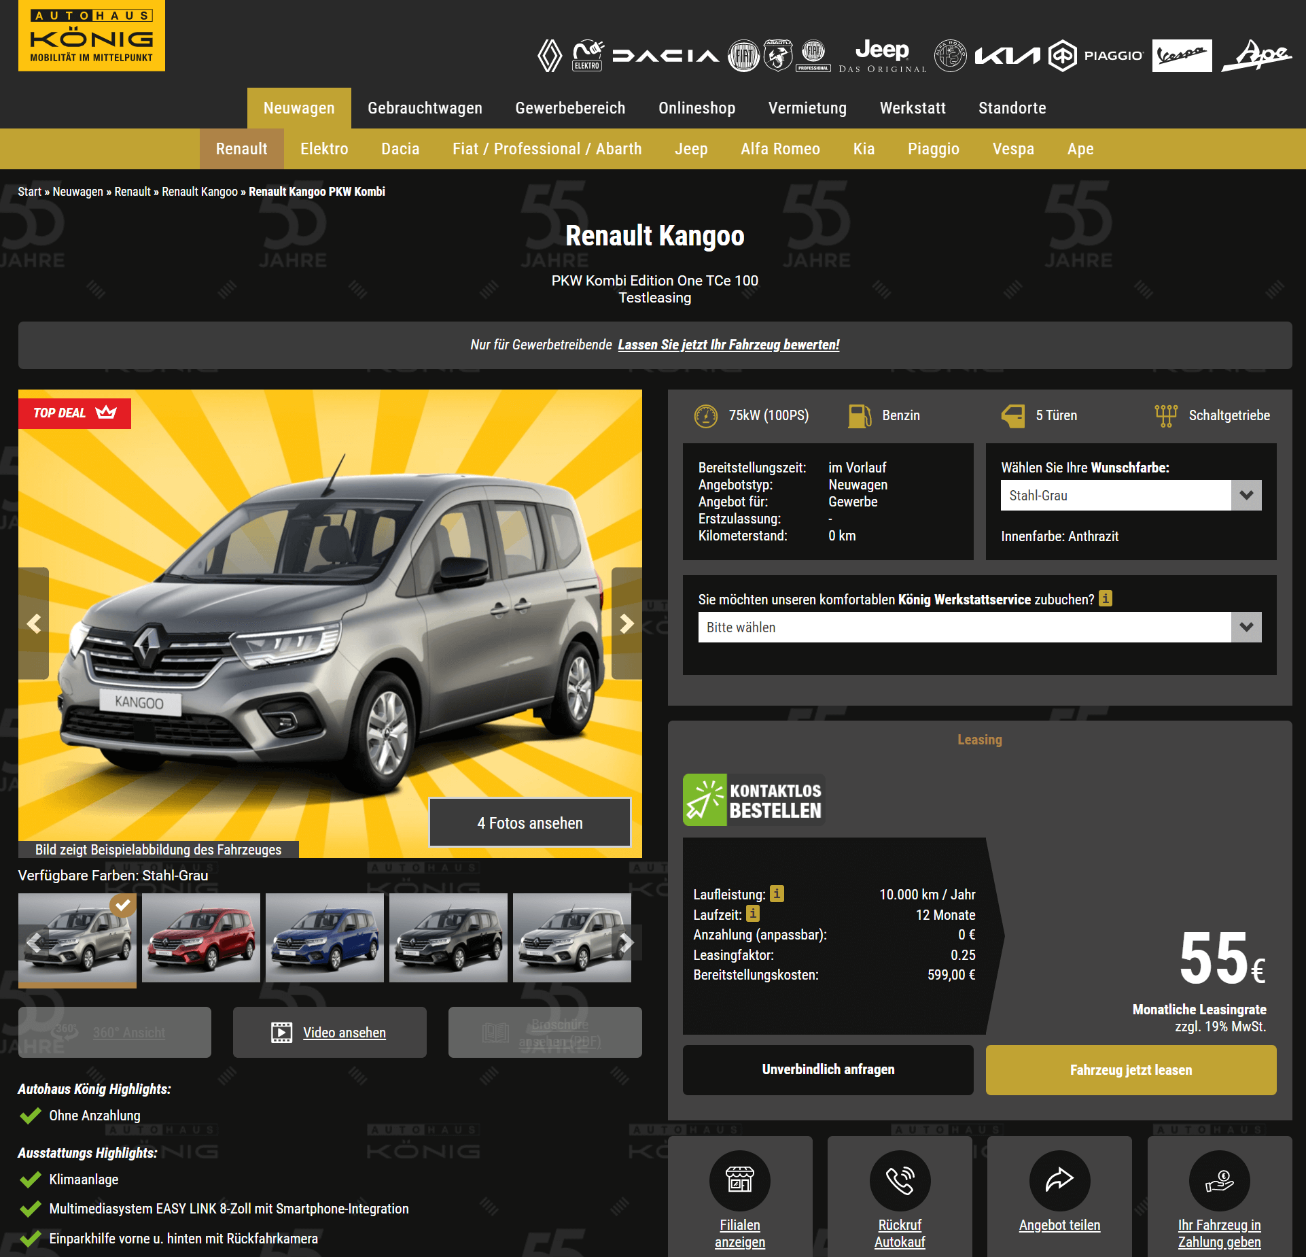Select the last silver Kangoo thumbnail
This screenshot has width=1306, height=1257.
click(x=572, y=937)
